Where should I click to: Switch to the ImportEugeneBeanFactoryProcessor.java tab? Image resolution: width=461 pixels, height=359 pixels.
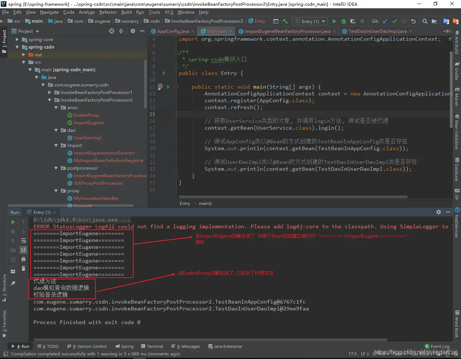click(287, 31)
